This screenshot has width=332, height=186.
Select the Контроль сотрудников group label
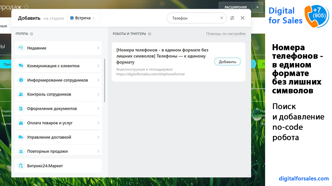click(x=49, y=94)
